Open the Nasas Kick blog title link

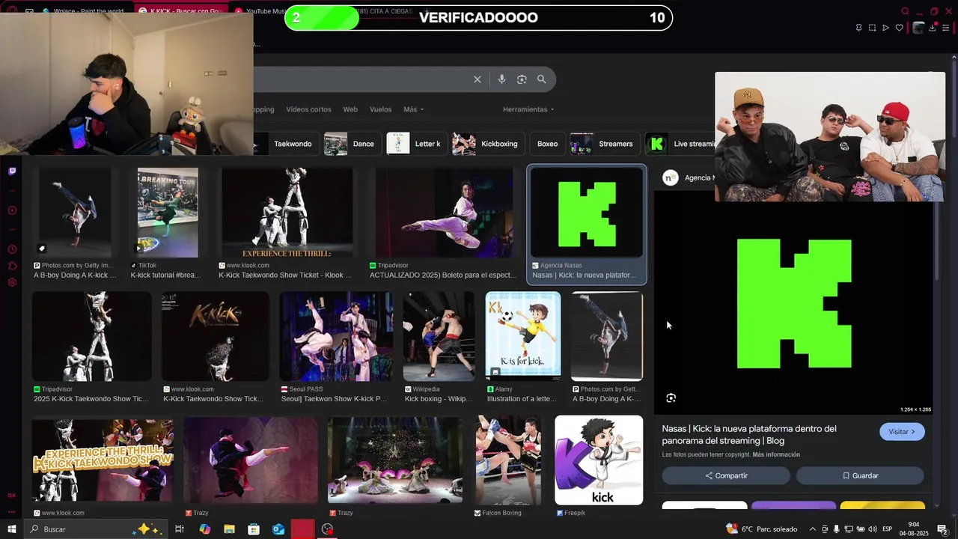tap(749, 435)
